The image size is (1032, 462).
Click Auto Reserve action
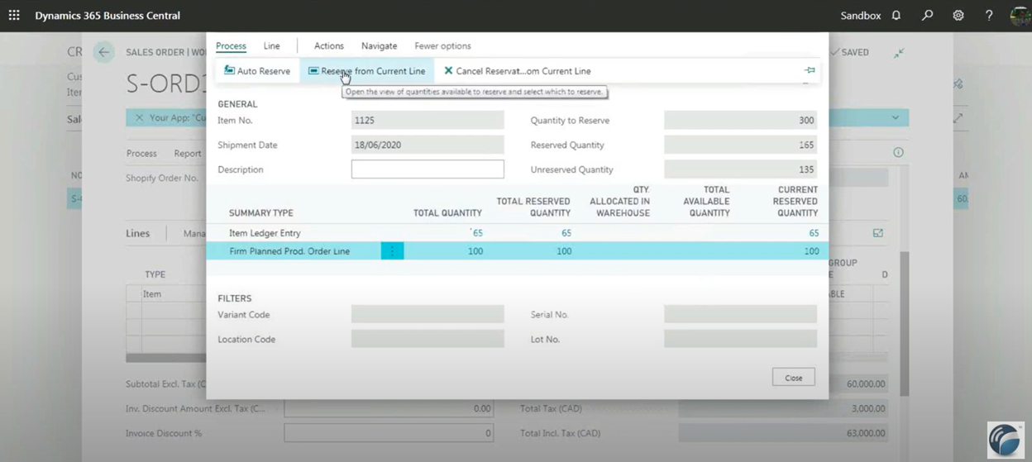coord(257,71)
